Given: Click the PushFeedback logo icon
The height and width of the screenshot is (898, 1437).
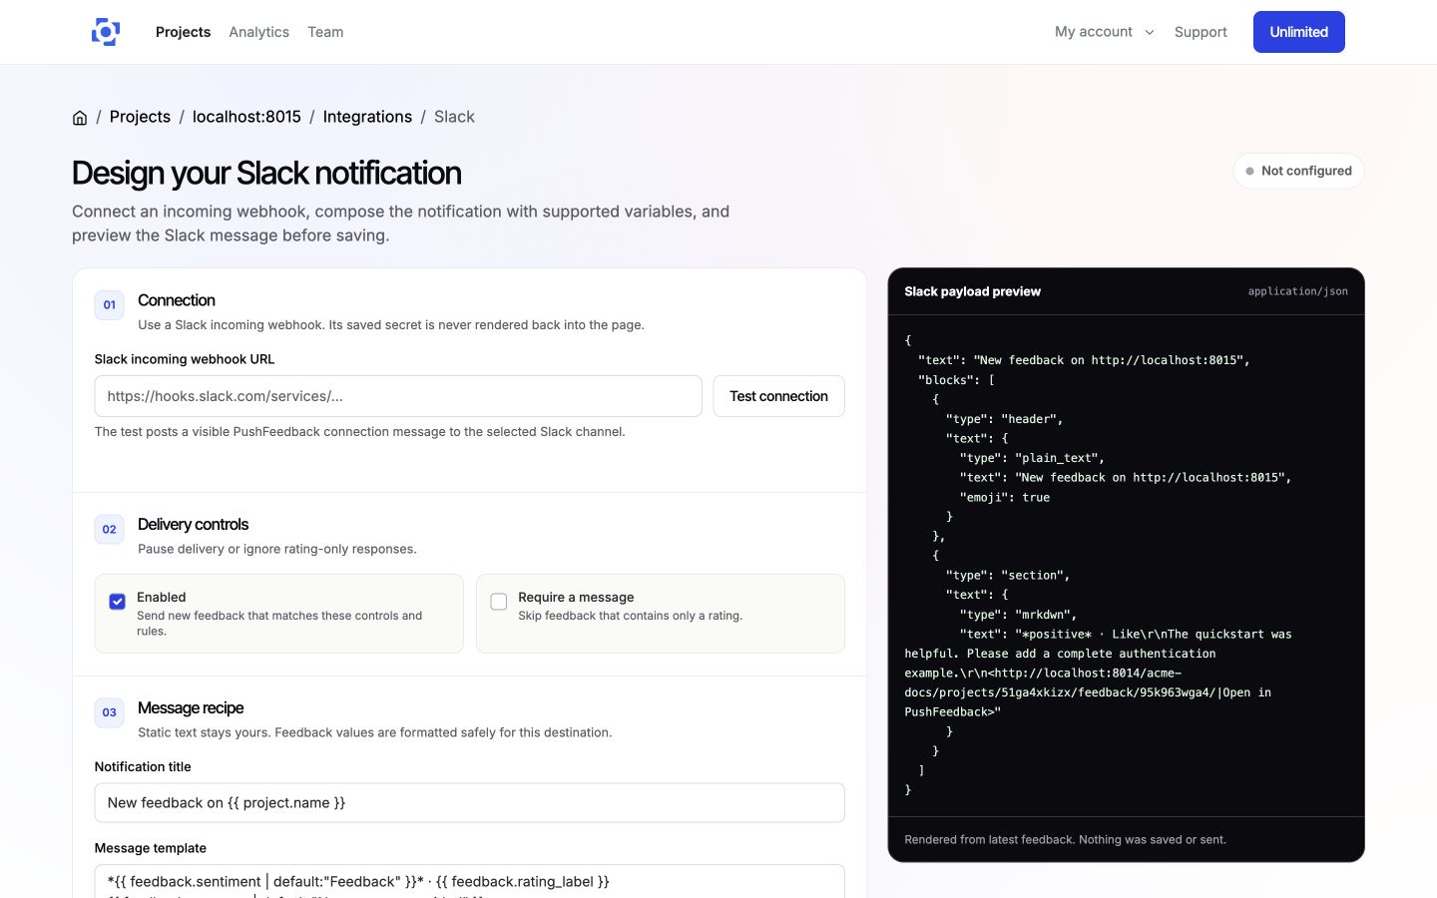Looking at the screenshot, I should click(x=106, y=32).
